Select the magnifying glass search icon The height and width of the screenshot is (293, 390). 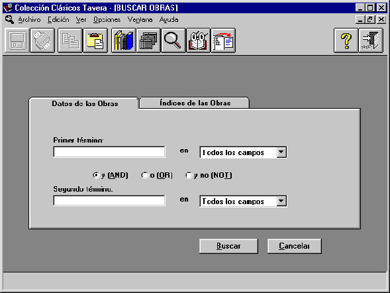(173, 40)
